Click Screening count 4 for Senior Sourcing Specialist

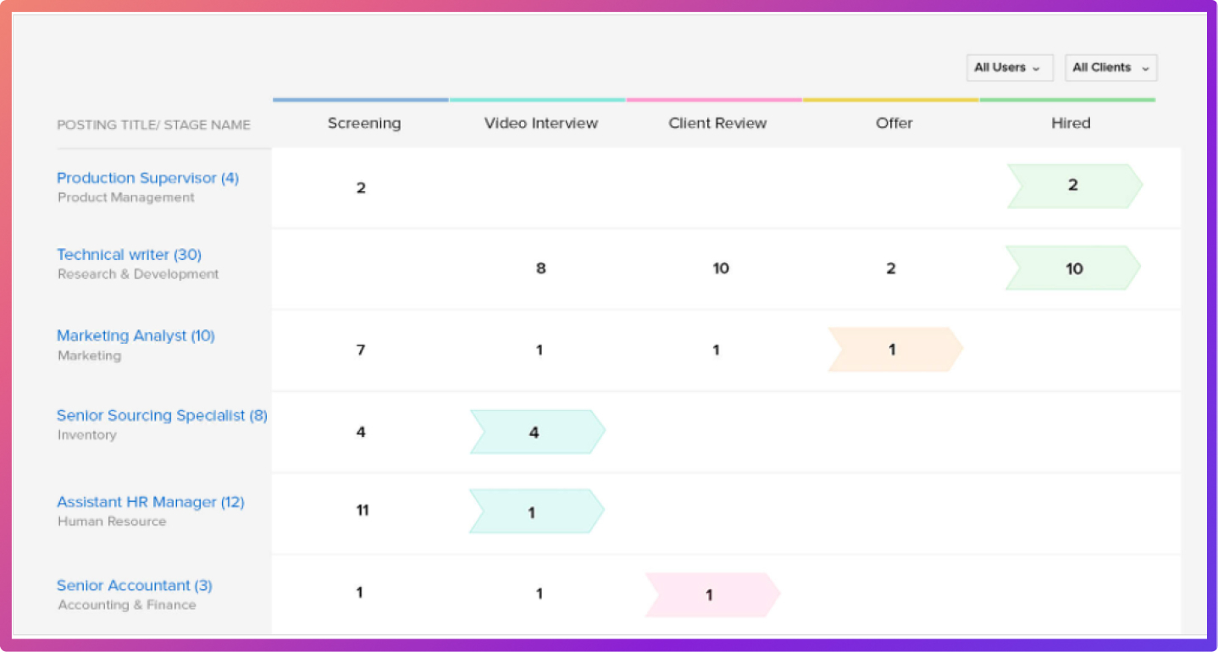tap(361, 432)
